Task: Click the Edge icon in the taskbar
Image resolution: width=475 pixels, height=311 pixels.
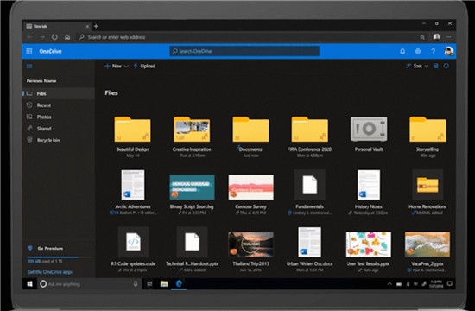Action: click(179, 283)
